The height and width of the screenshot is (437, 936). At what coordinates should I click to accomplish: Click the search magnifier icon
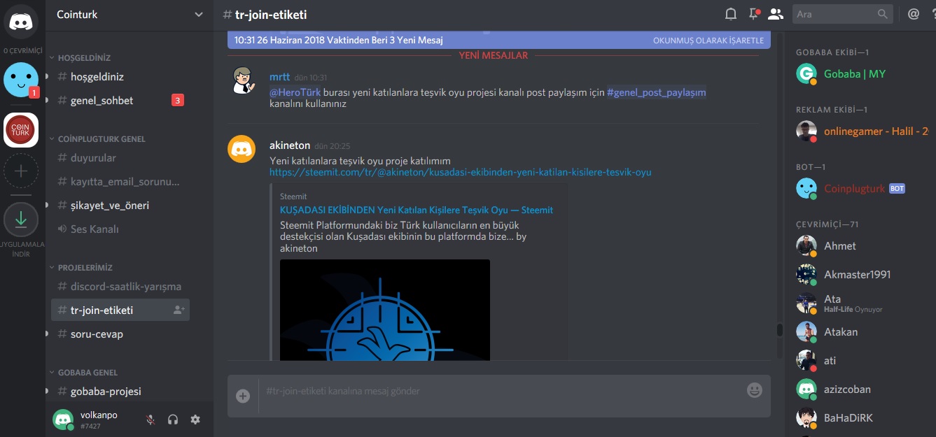(883, 14)
